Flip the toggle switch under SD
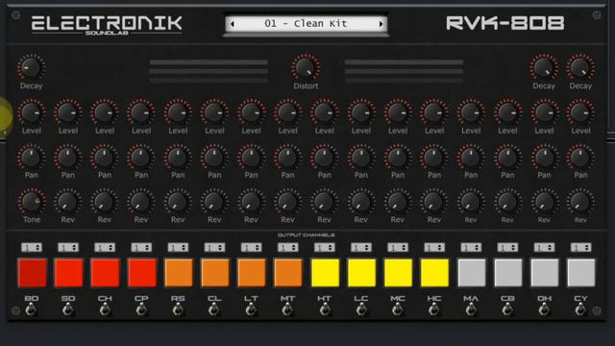The image size is (615, 346). click(68, 310)
